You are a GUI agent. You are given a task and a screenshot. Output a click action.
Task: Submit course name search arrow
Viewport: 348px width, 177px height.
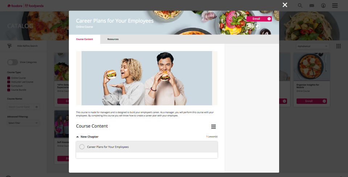[37, 107]
